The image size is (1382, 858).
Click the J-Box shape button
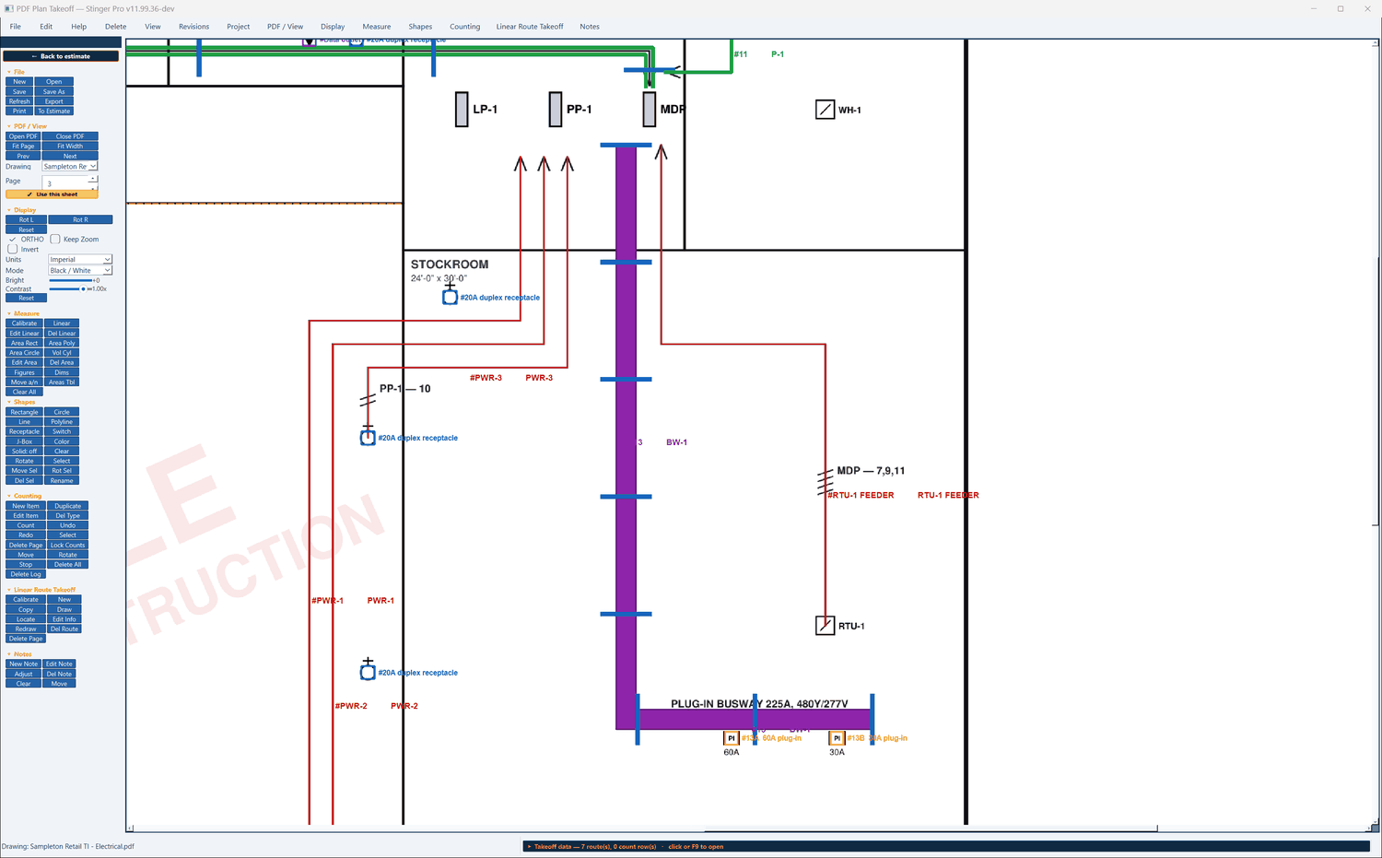pyautogui.click(x=25, y=441)
